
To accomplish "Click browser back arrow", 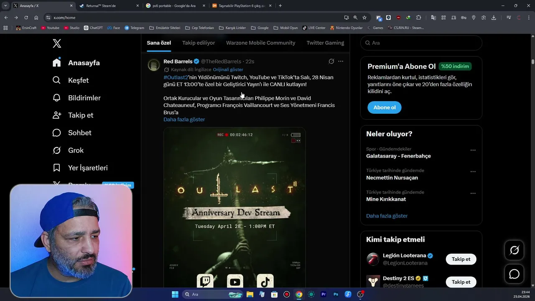I will [6, 18].
